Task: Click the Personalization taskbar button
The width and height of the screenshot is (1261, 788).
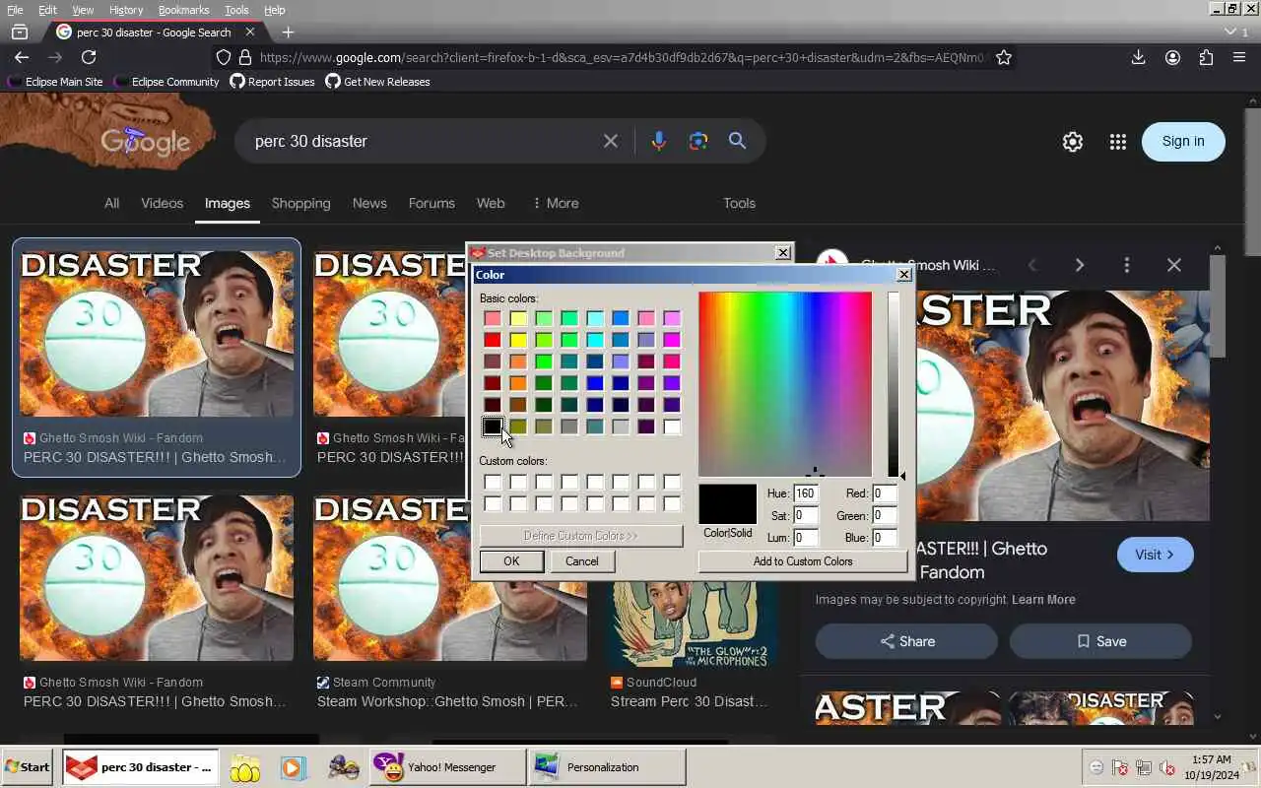Action: coord(607,767)
